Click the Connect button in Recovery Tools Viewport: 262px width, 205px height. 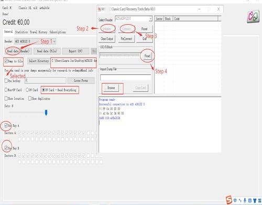click(x=126, y=29)
